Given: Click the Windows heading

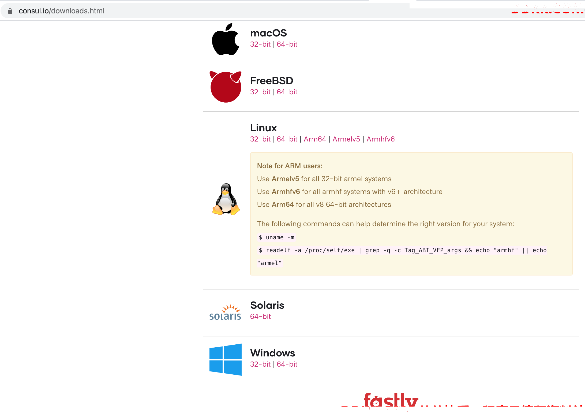Looking at the screenshot, I should 272,353.
